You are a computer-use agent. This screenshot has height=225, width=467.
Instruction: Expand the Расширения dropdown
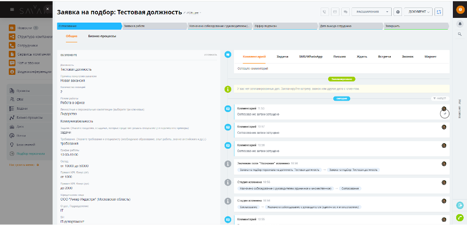coord(371,12)
